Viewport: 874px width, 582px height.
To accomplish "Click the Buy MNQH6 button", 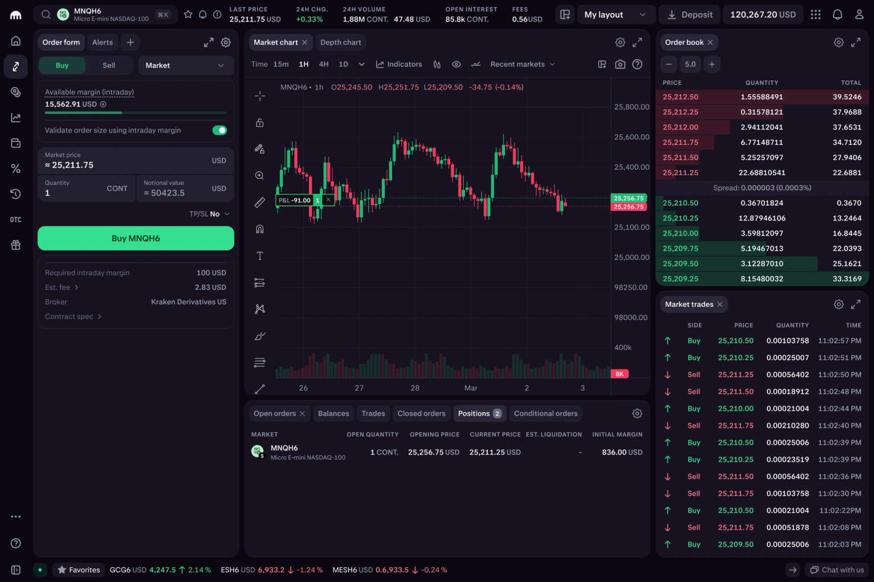I will [x=136, y=238].
